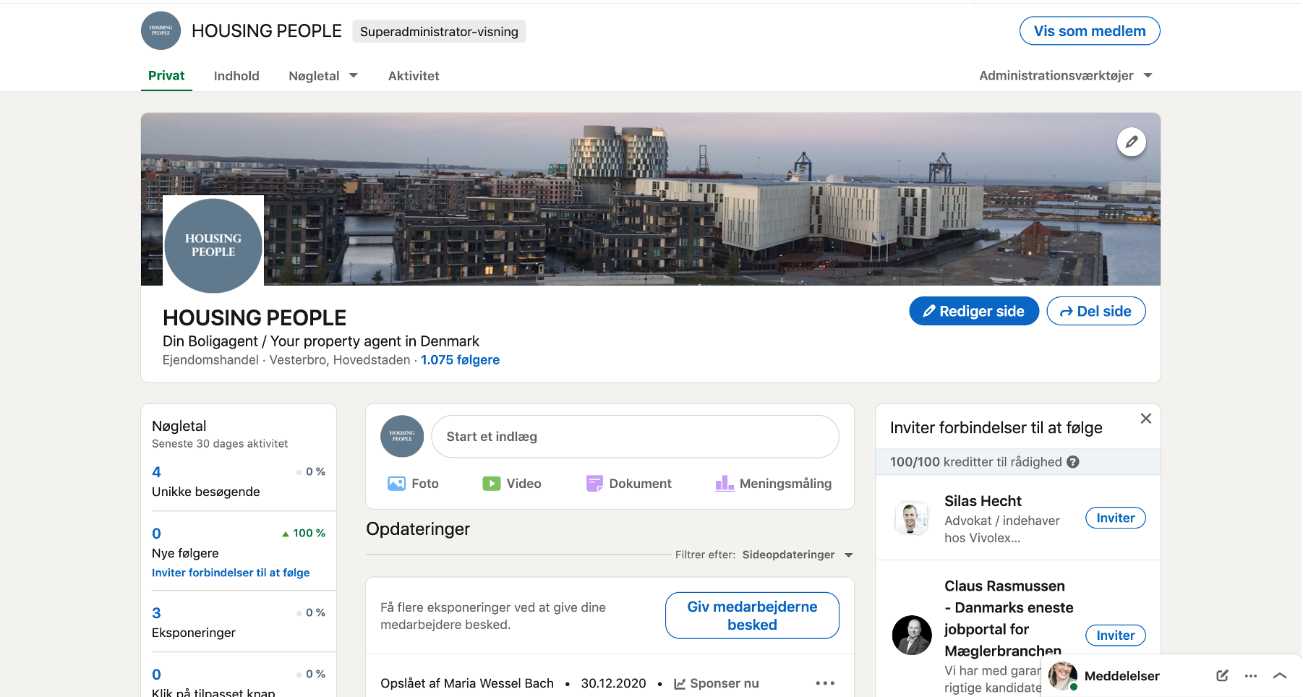This screenshot has height=697, width=1303.
Task: Expand the Meddelelser chat panel chevron
Action: click(x=1279, y=675)
